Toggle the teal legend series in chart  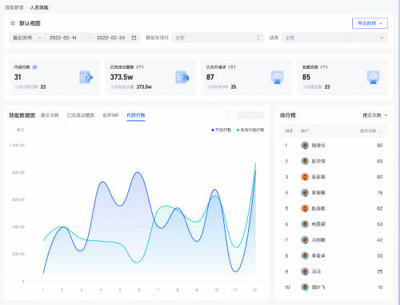[x=250, y=130]
